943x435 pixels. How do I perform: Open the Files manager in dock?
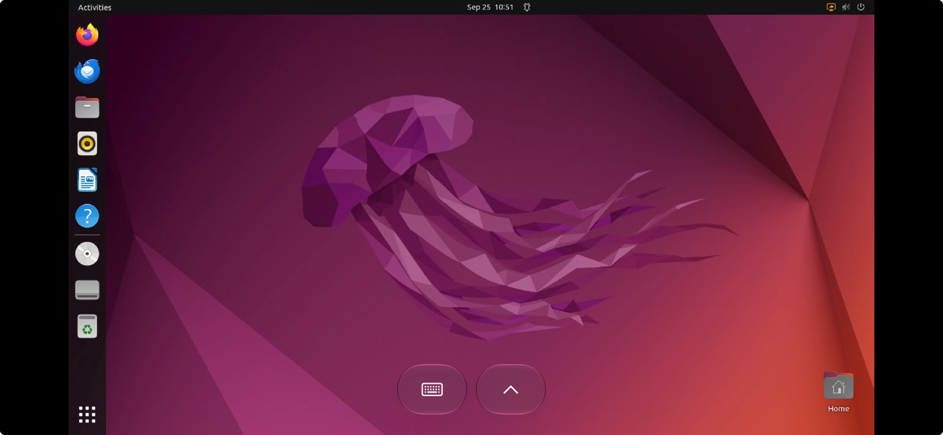pyautogui.click(x=87, y=107)
